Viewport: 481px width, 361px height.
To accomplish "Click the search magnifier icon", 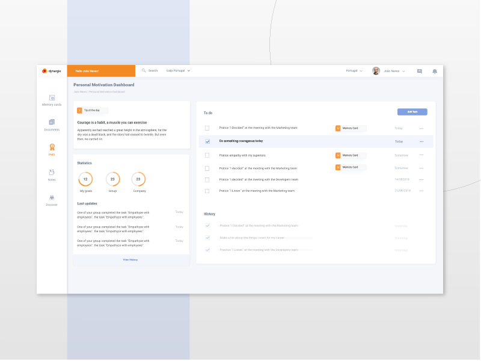I will pyautogui.click(x=144, y=70).
